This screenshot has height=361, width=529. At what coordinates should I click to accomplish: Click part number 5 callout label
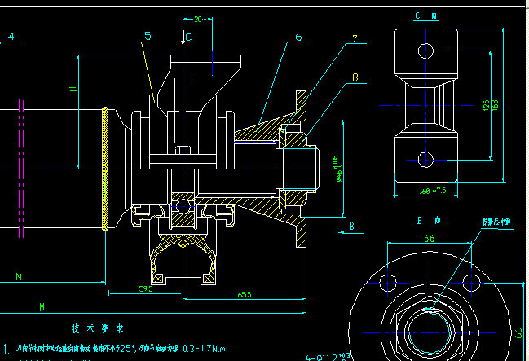[x=148, y=36]
